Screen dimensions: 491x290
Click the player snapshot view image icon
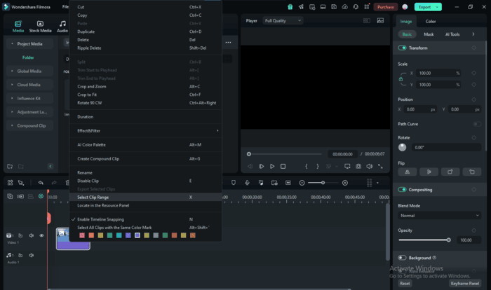point(380,20)
